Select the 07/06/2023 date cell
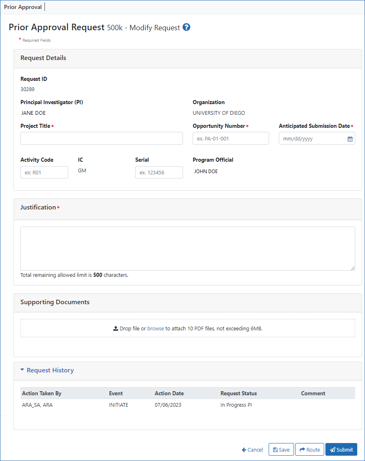The width and height of the screenshot is (365, 461). (168, 405)
